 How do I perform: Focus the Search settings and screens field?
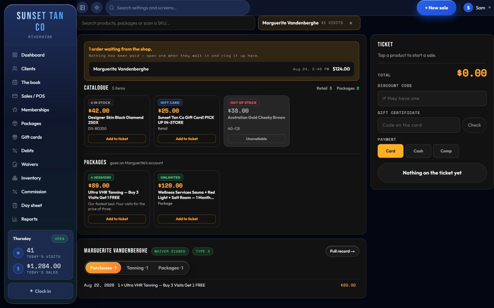click(x=177, y=8)
